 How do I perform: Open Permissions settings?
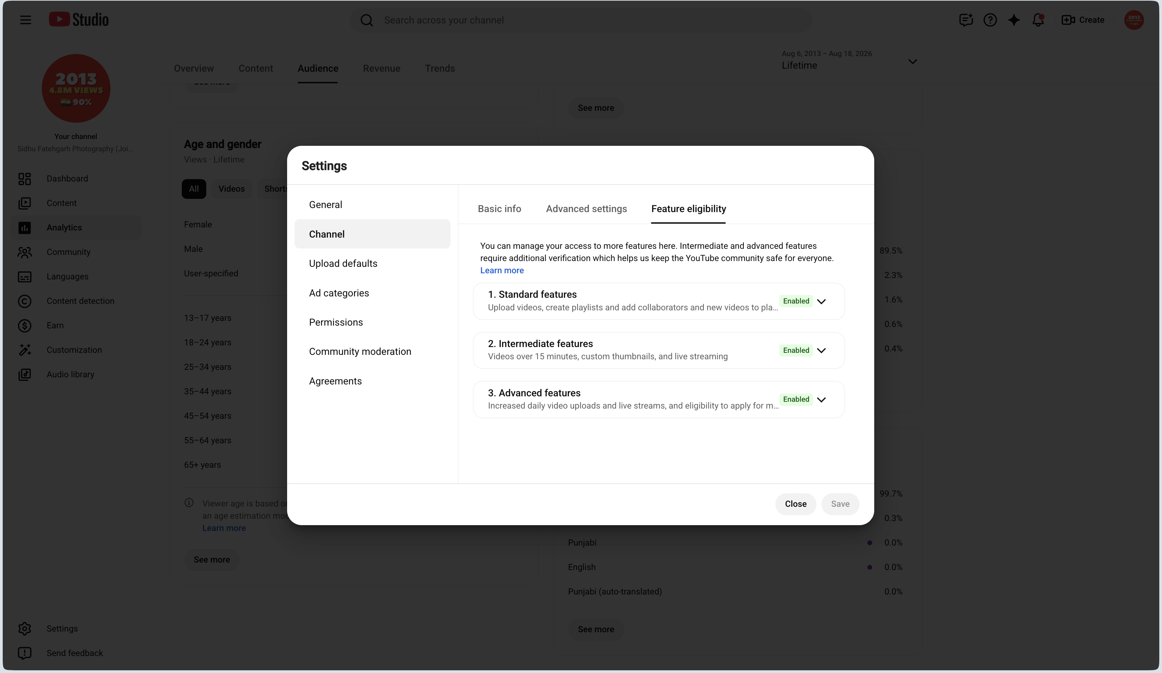(372, 322)
